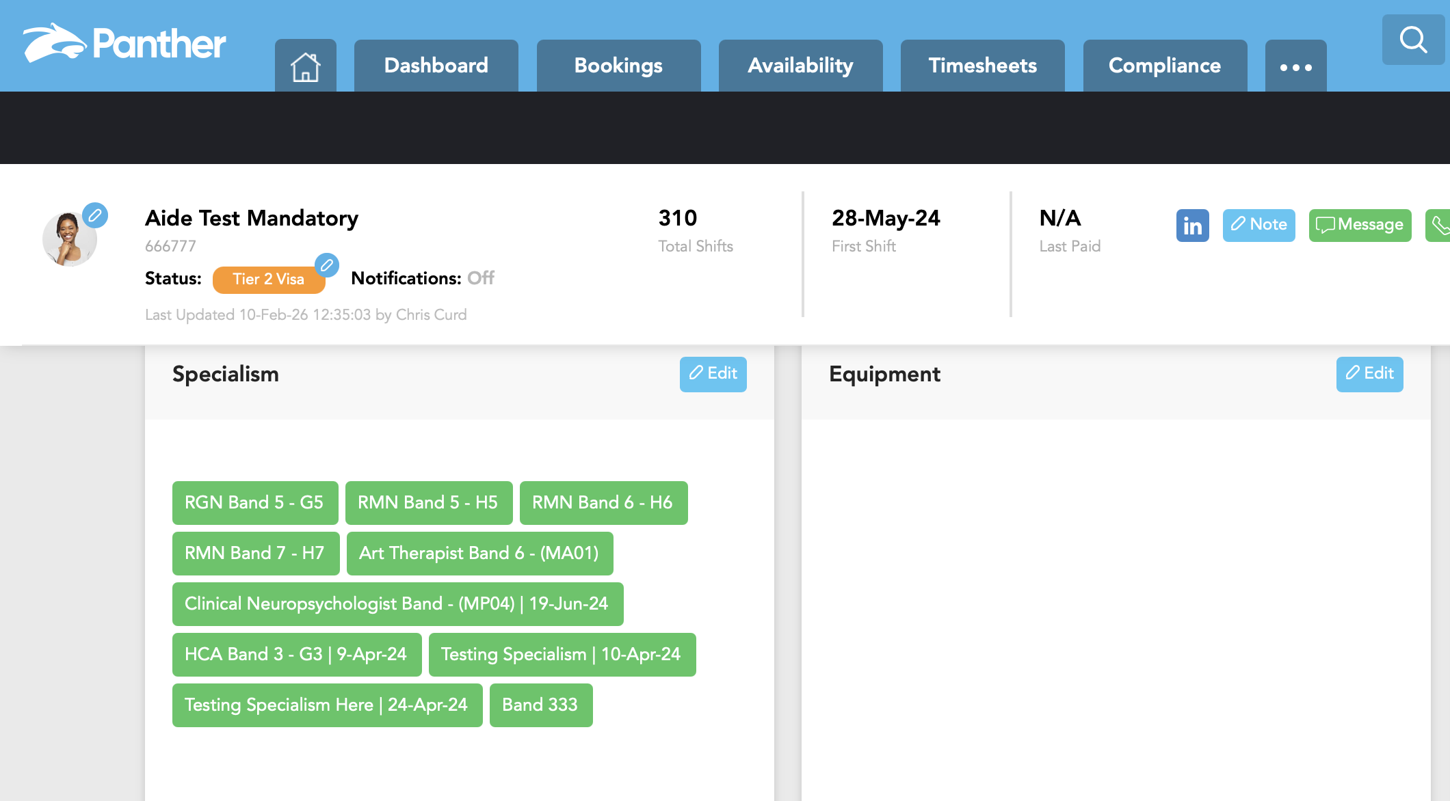1450x801 pixels.
Task: Click the LinkedIn icon button
Action: [x=1192, y=226]
